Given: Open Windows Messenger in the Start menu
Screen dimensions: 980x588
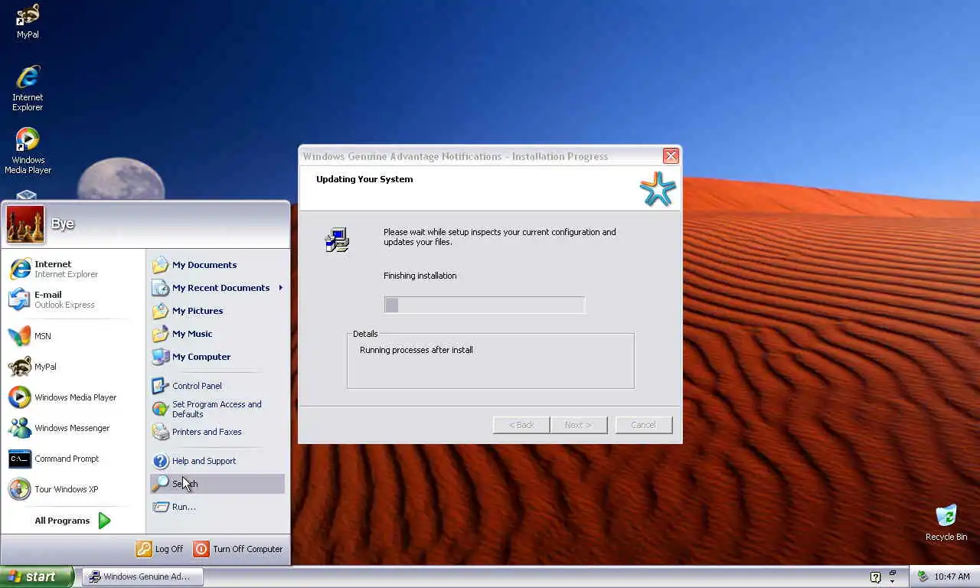Looking at the screenshot, I should (x=73, y=428).
